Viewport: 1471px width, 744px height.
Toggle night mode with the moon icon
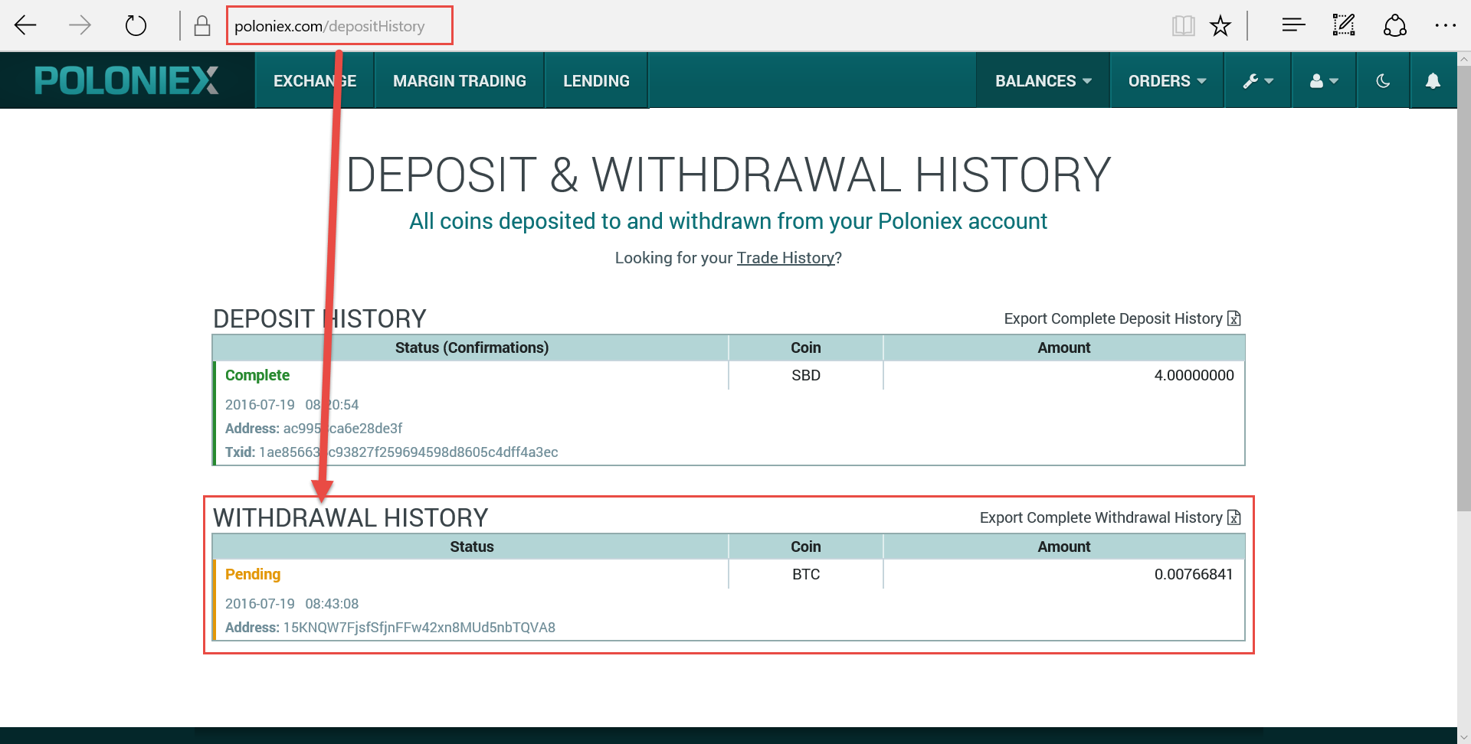point(1383,80)
